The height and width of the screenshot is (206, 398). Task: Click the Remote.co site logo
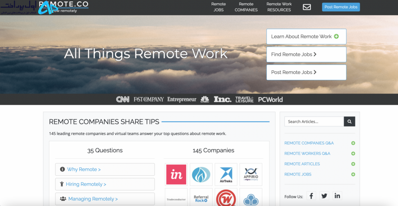tap(63, 7)
